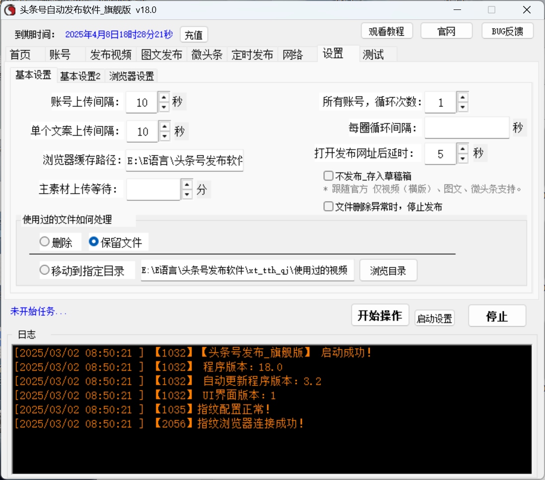Open the 浏览器设置 sub-tab
This screenshot has width=545, height=480.
click(x=131, y=76)
